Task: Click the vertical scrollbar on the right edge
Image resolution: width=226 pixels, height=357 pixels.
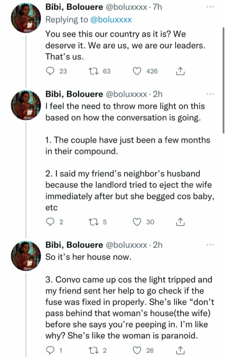Action: point(224,80)
